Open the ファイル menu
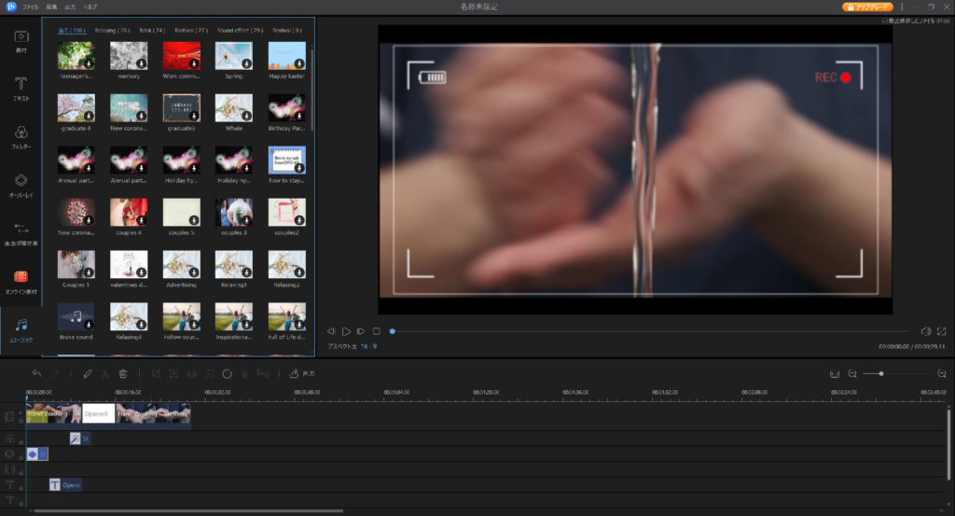This screenshot has height=516, width=955. (31, 7)
